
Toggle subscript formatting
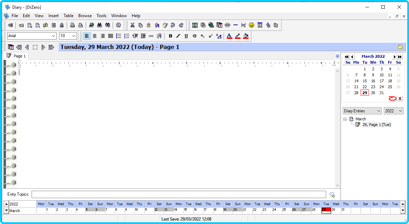click(203, 36)
